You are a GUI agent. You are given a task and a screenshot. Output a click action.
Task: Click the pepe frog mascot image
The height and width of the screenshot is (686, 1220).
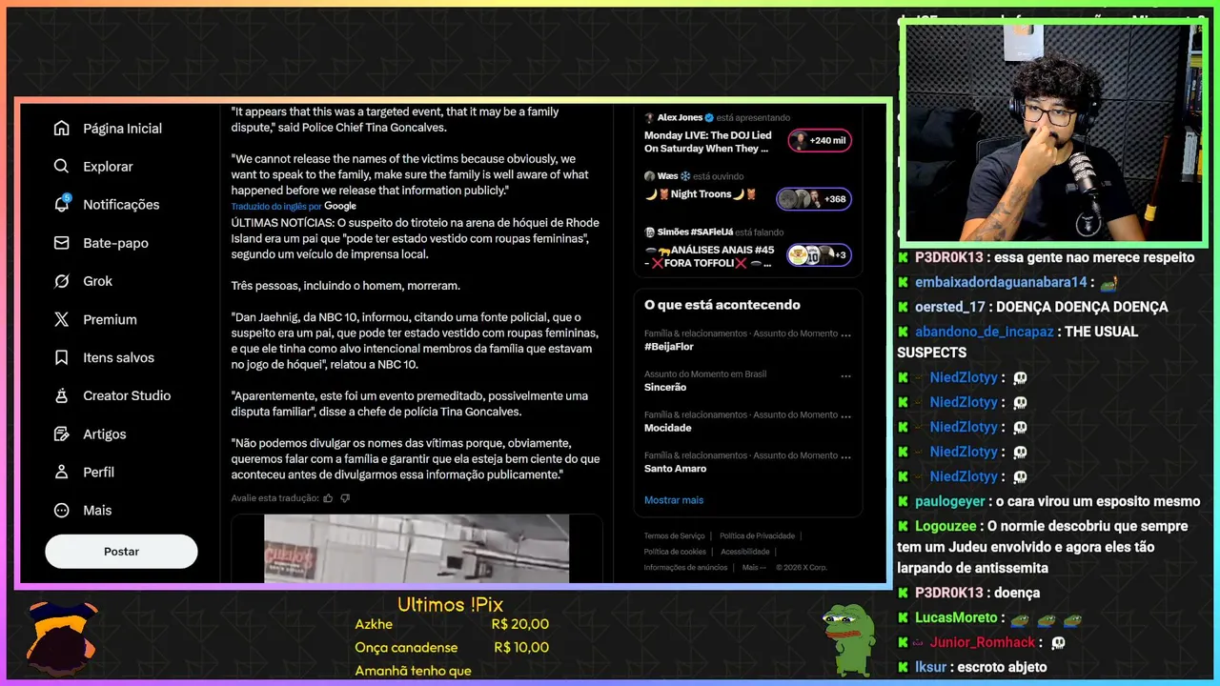(x=848, y=639)
